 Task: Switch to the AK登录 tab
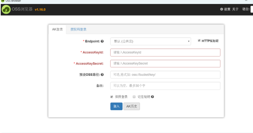click(57, 29)
